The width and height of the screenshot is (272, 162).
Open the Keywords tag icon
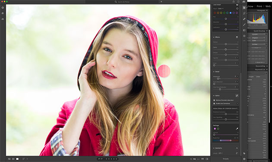tap(244, 153)
